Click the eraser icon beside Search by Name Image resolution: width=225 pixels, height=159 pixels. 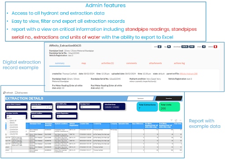click(50, 107)
